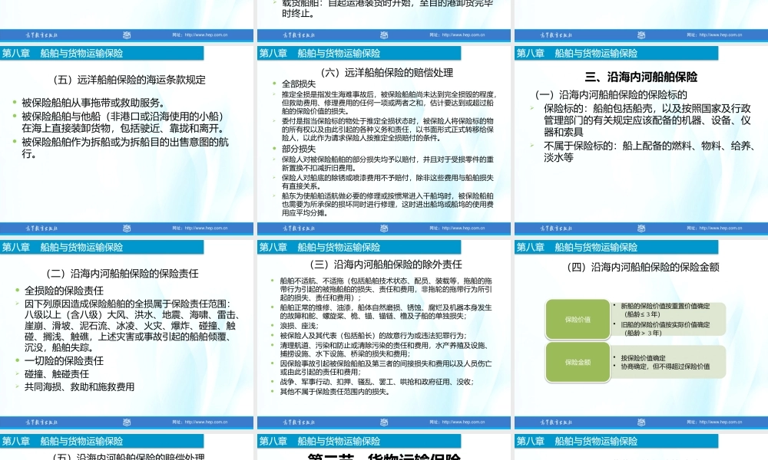
Task: Click the HEP emblem icon on top-left slide footer
Action: point(127,34)
